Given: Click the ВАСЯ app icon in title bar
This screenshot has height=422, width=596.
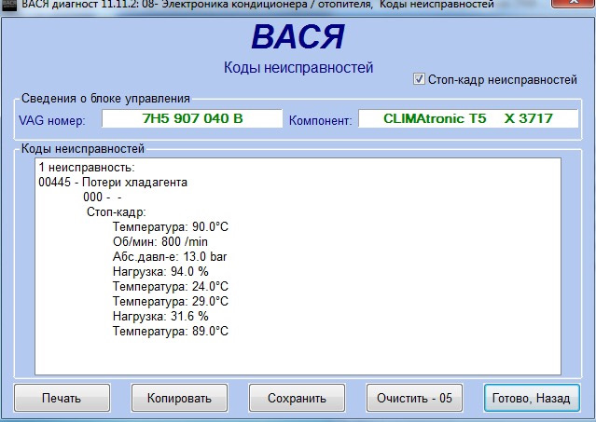Looking at the screenshot, I should pos(8,5).
